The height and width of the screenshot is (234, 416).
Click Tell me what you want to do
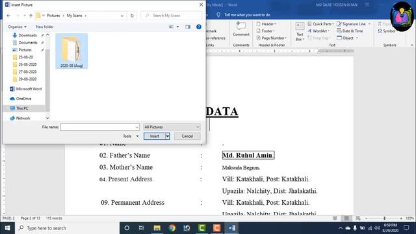click(247, 15)
